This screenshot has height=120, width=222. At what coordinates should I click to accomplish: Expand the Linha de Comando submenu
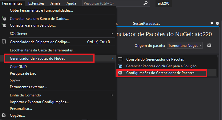point(112,95)
